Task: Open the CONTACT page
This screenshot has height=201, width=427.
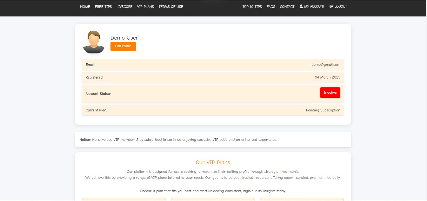Action: pyautogui.click(x=287, y=7)
